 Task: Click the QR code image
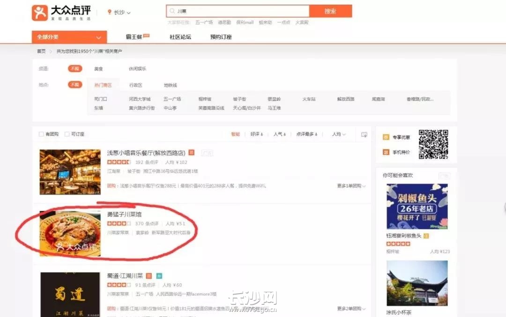tap(433, 144)
